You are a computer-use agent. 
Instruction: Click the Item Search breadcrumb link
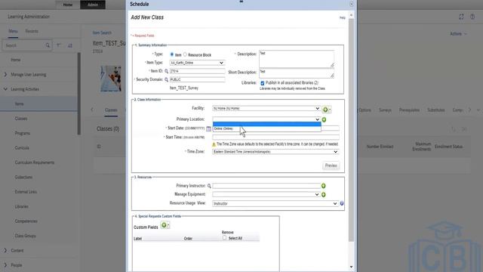click(x=102, y=32)
